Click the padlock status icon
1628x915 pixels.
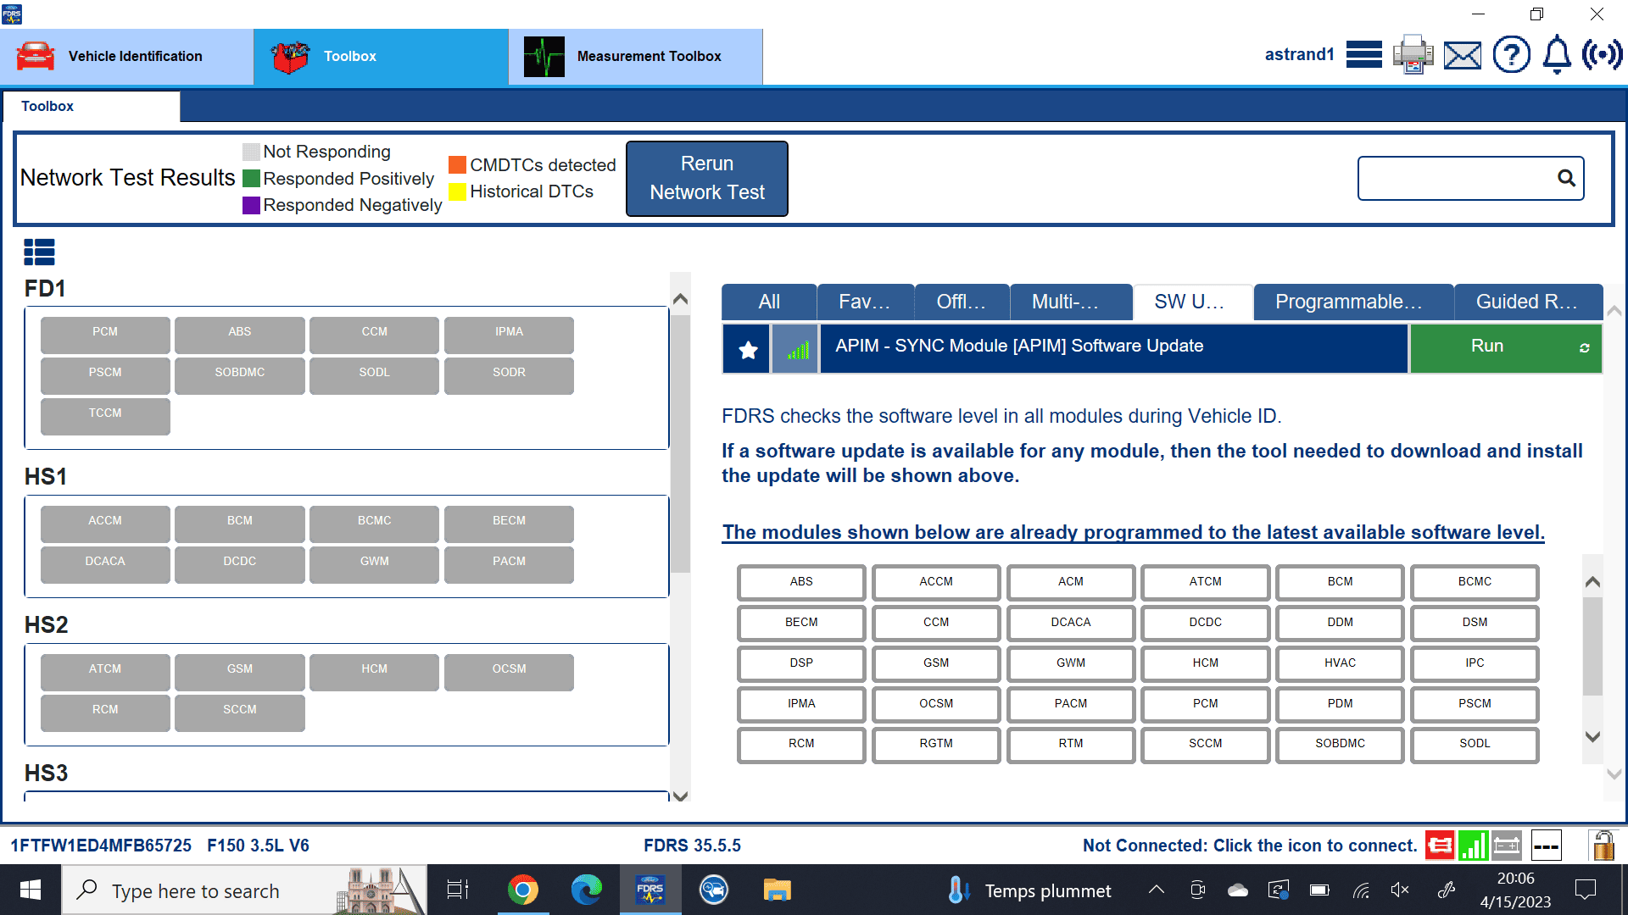coord(1602,845)
